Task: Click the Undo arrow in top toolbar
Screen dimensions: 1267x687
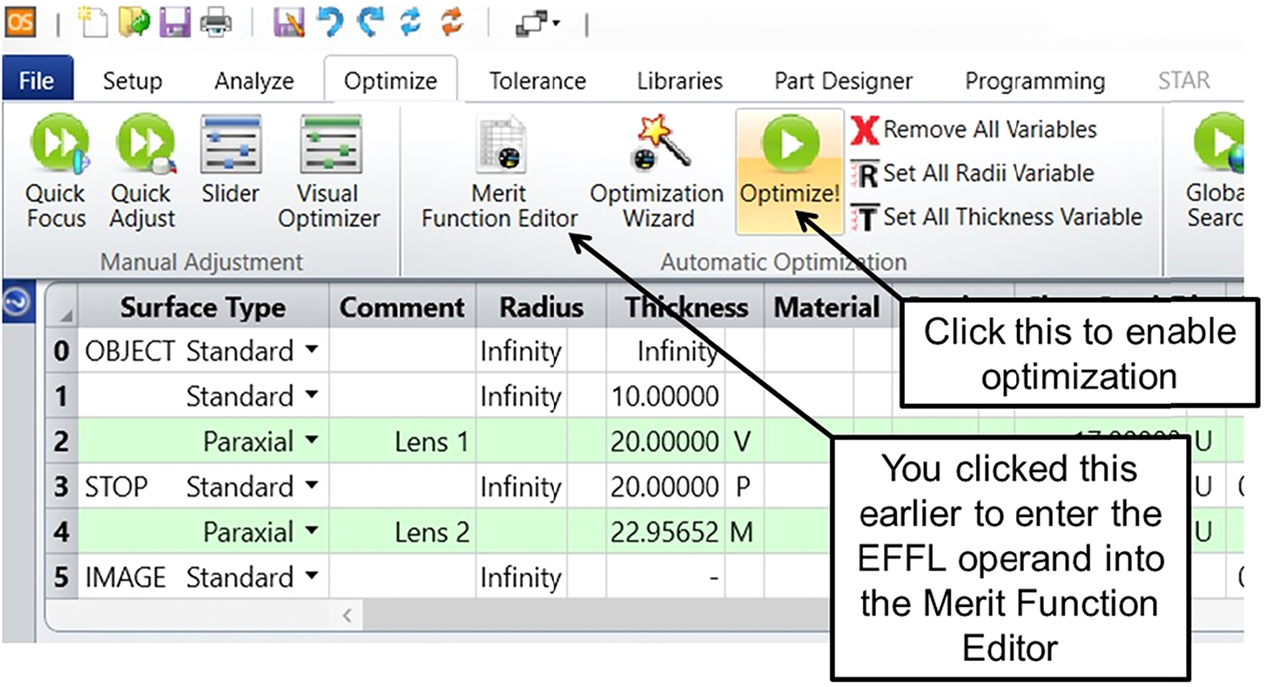Action: point(330,23)
